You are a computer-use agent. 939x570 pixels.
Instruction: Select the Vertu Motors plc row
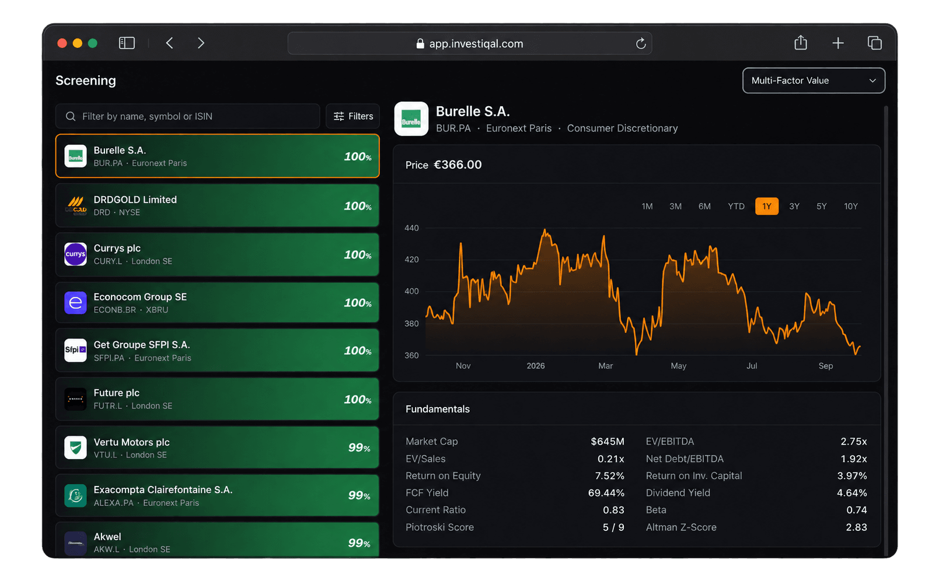click(218, 447)
